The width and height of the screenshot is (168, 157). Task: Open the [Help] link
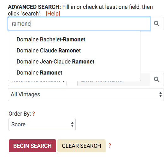pyautogui.click(x=53, y=14)
